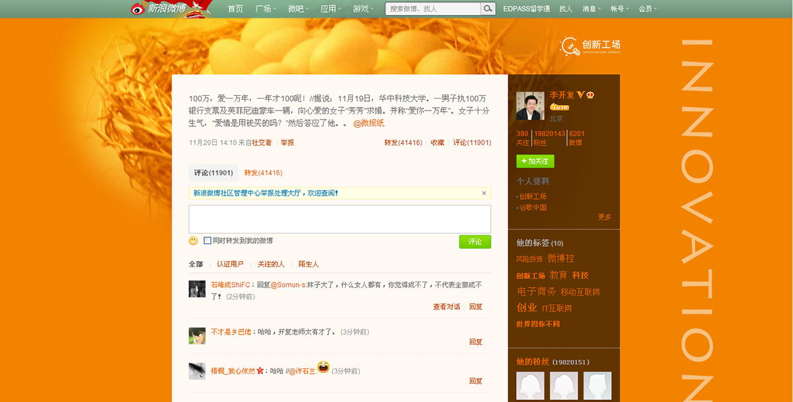793x402 pixels.
Task: Click the 创新工场 Innovation Works logo
Action: tap(590, 46)
